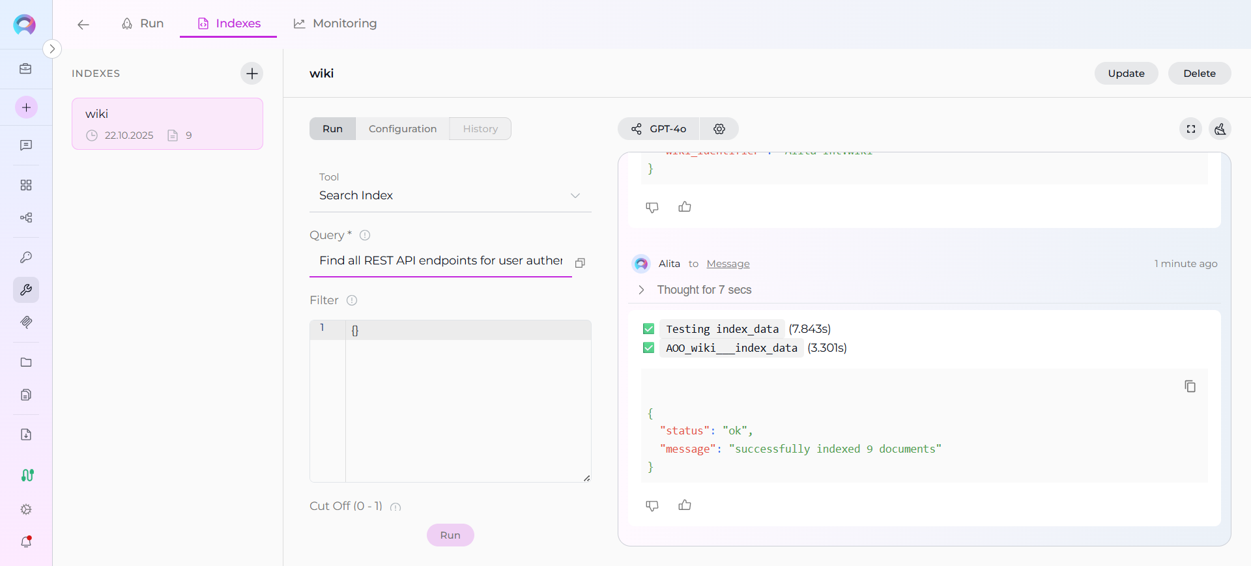Thumbs up the indexed documents response
The image size is (1251, 566).
click(685, 505)
